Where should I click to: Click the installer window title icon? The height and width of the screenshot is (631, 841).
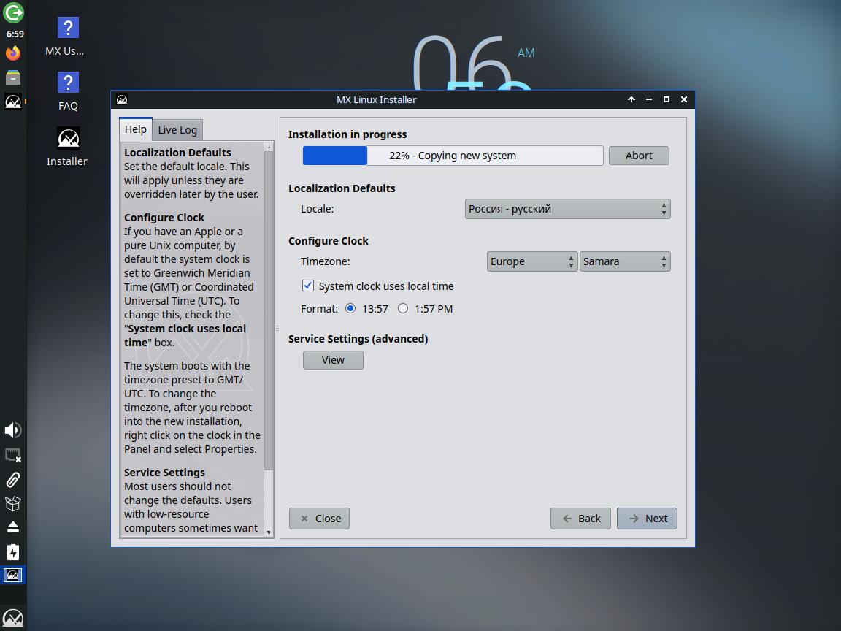coord(122,99)
